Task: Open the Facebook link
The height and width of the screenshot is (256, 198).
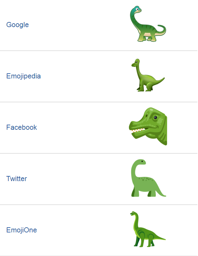Action: (x=22, y=128)
